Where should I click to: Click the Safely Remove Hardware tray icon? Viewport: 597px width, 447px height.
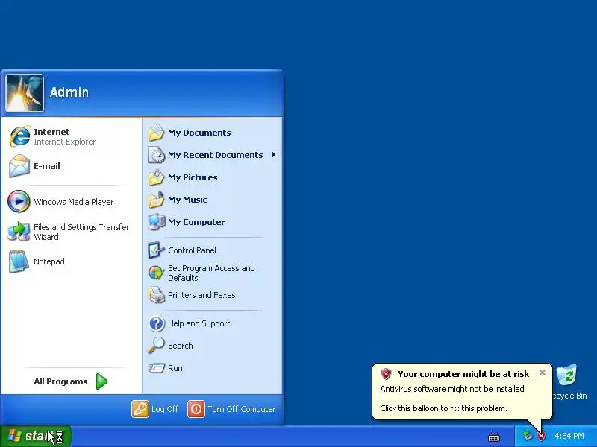(527, 436)
